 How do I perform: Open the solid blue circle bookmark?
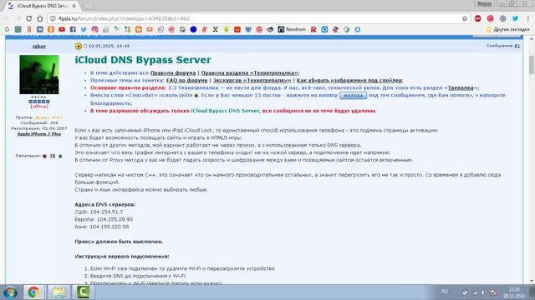point(193,30)
